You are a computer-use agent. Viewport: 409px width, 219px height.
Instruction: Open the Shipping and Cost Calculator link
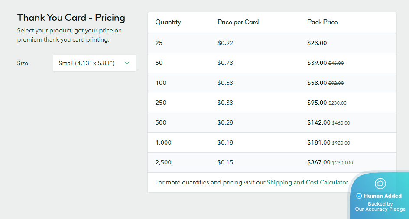coord(307,182)
